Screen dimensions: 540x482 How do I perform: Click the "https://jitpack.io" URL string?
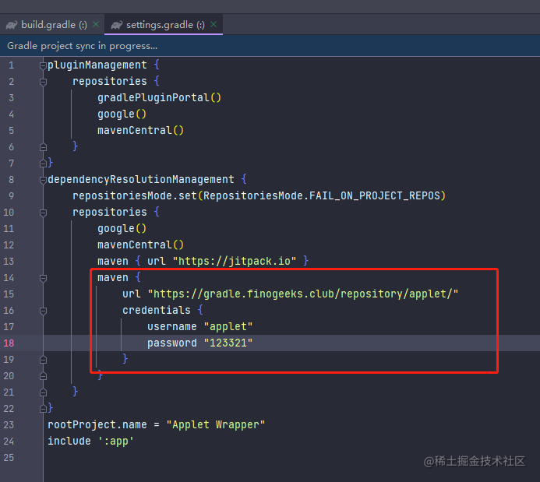click(235, 261)
